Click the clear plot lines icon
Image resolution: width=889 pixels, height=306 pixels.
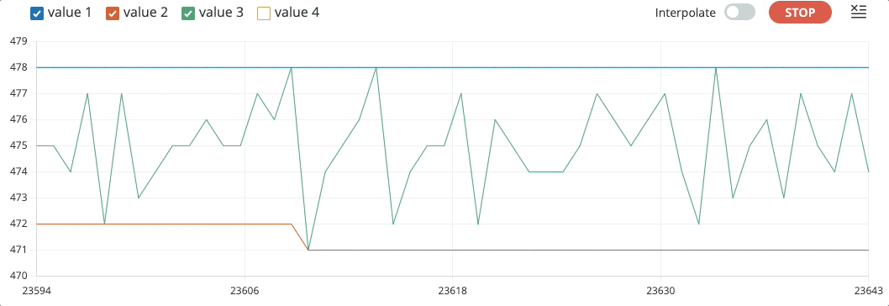859,12
